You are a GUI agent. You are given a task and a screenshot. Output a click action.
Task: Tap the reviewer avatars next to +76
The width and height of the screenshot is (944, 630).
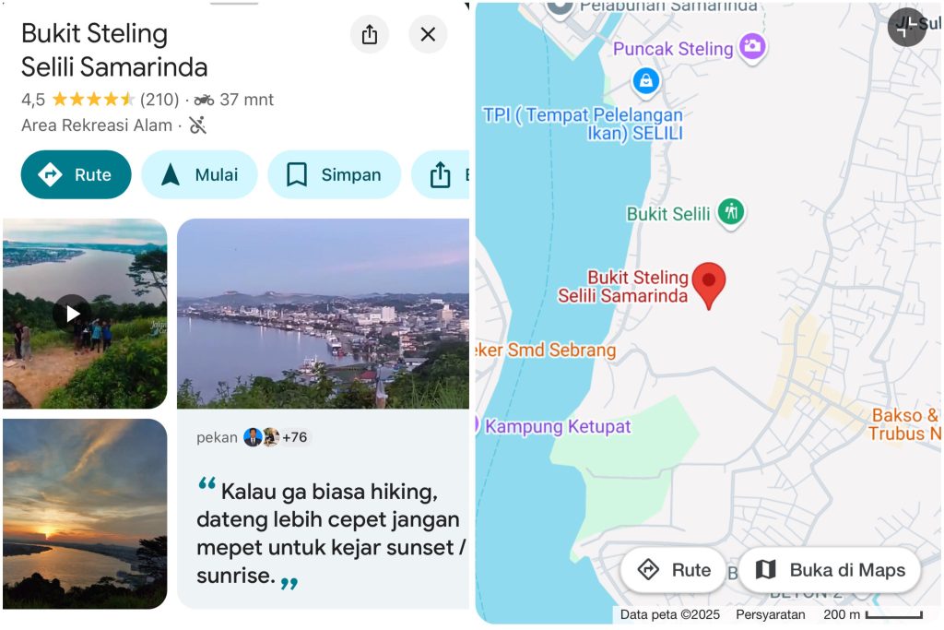pos(261,437)
